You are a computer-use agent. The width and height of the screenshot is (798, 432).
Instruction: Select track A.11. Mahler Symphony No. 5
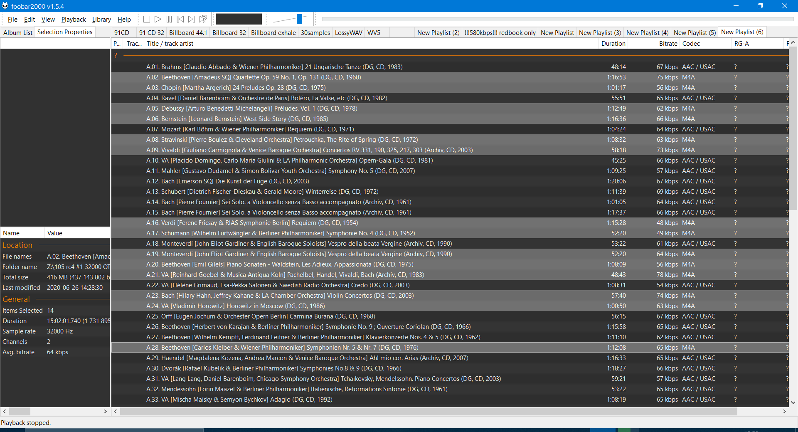click(450, 171)
